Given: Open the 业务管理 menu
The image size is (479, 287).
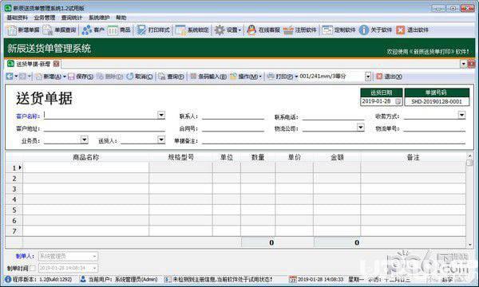Looking at the screenshot, I should tap(45, 18).
